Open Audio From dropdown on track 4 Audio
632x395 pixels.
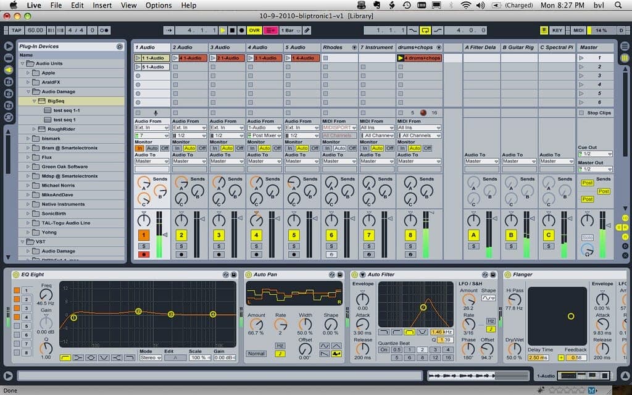[264, 127]
